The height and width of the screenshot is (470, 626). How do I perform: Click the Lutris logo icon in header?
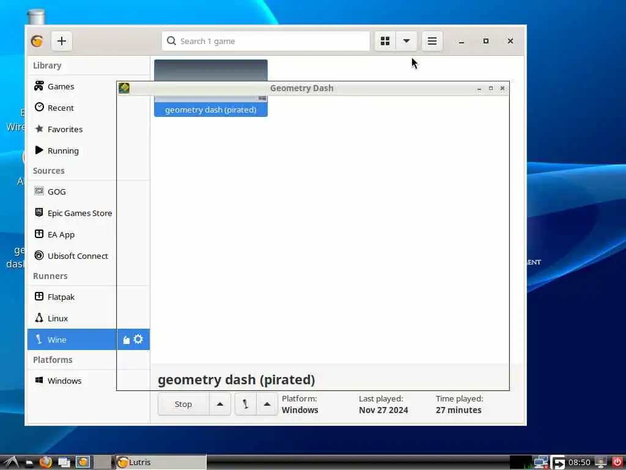pyautogui.click(x=37, y=41)
